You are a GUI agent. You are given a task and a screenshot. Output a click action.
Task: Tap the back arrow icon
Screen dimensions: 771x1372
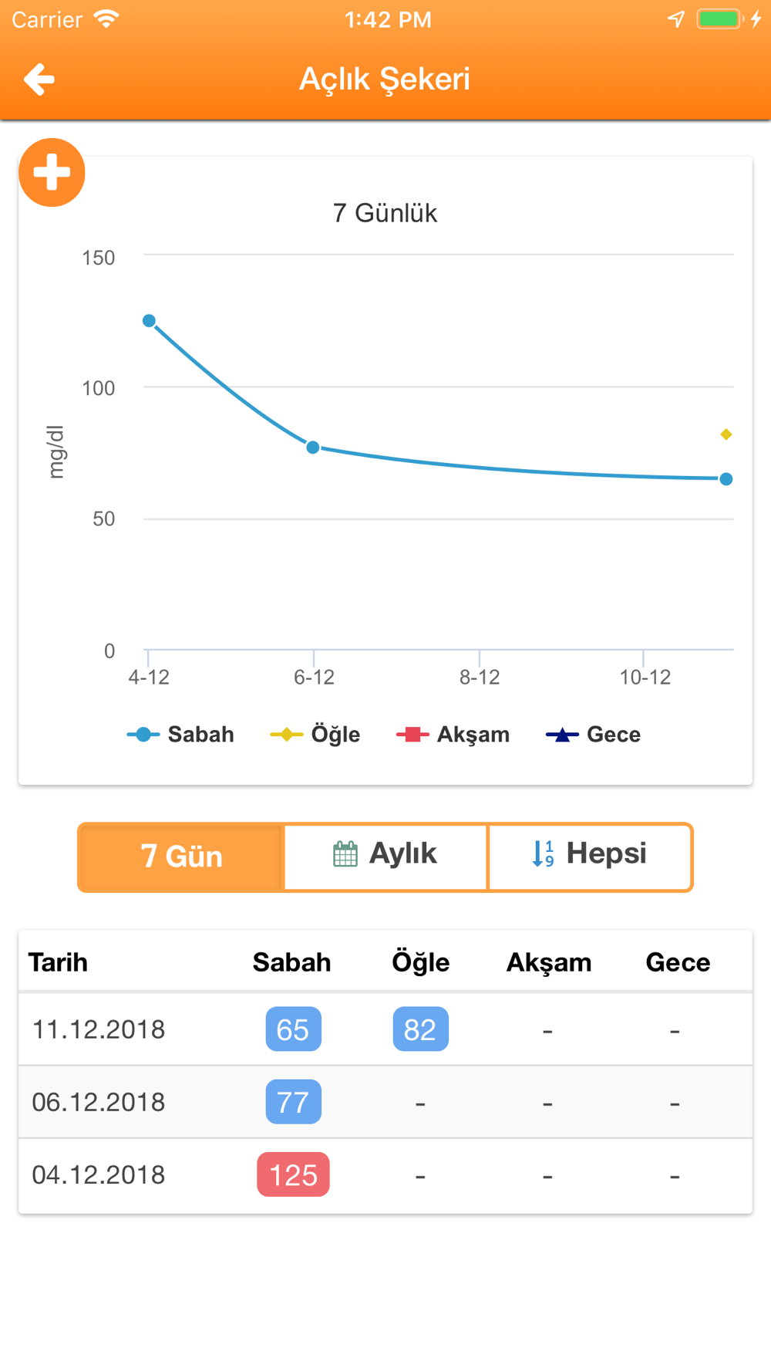pyautogui.click(x=39, y=79)
